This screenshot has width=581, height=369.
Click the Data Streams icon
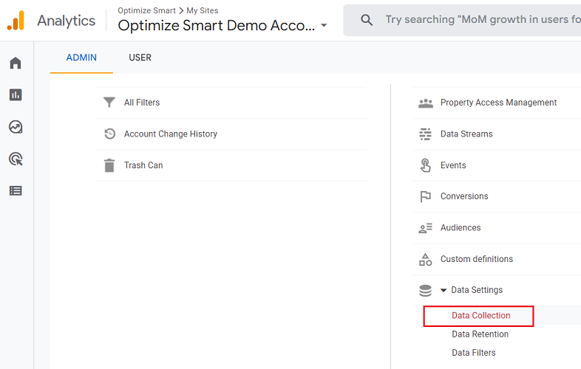pyautogui.click(x=425, y=134)
